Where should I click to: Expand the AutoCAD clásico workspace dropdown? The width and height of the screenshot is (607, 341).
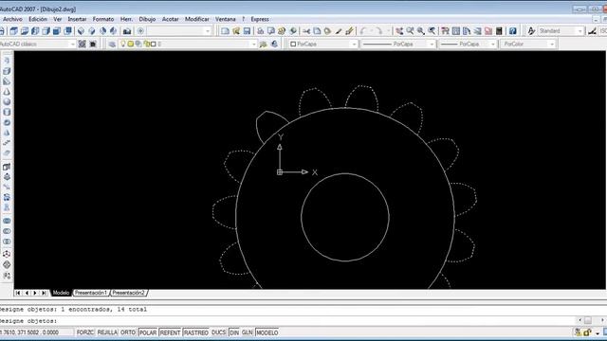coord(72,45)
